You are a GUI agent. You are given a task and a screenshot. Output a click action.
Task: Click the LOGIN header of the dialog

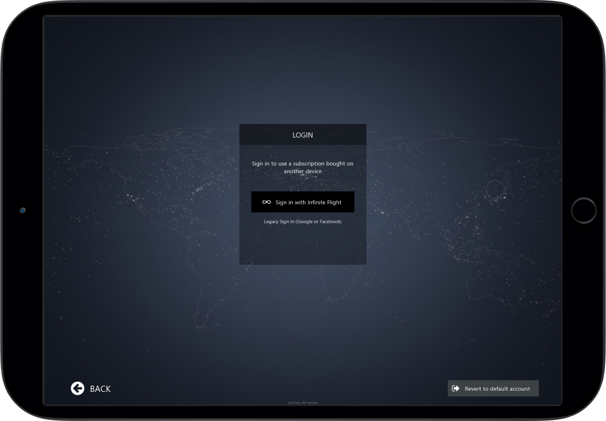pos(303,135)
